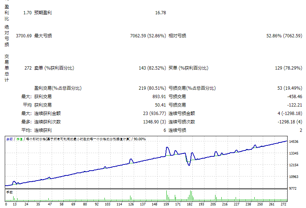
Task: Click the short positions value 143 (82.52%)
Action: click(x=152, y=68)
